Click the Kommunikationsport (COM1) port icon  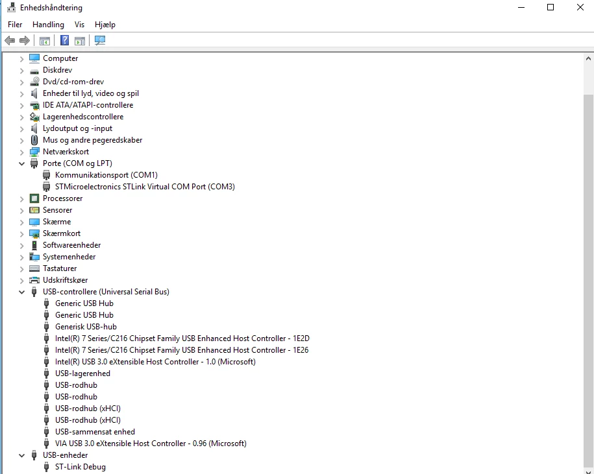[x=46, y=175]
